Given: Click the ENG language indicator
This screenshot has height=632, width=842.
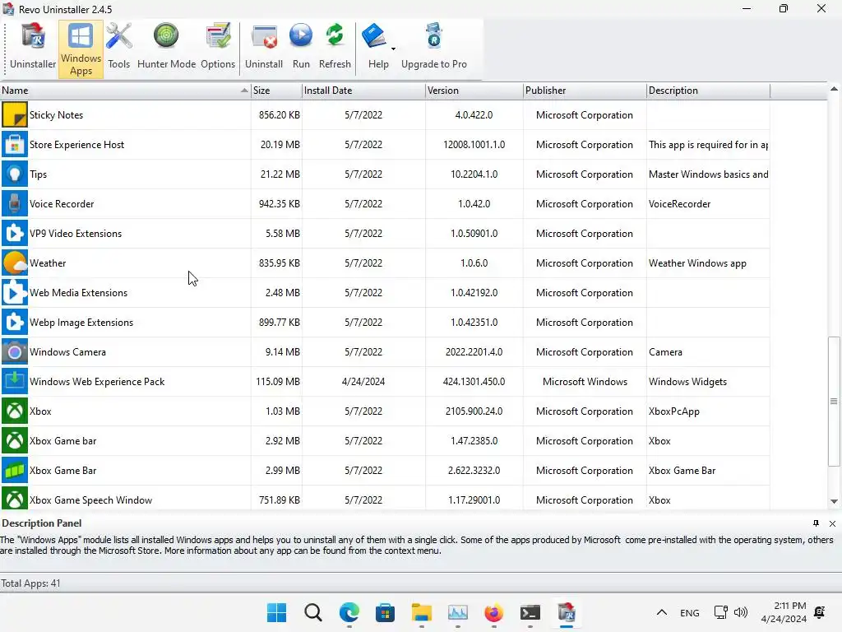Looking at the screenshot, I should tap(690, 612).
